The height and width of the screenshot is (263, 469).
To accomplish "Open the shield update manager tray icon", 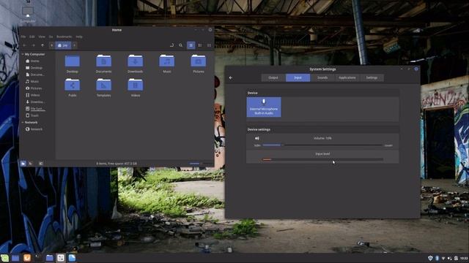I will pyautogui.click(x=430, y=258).
